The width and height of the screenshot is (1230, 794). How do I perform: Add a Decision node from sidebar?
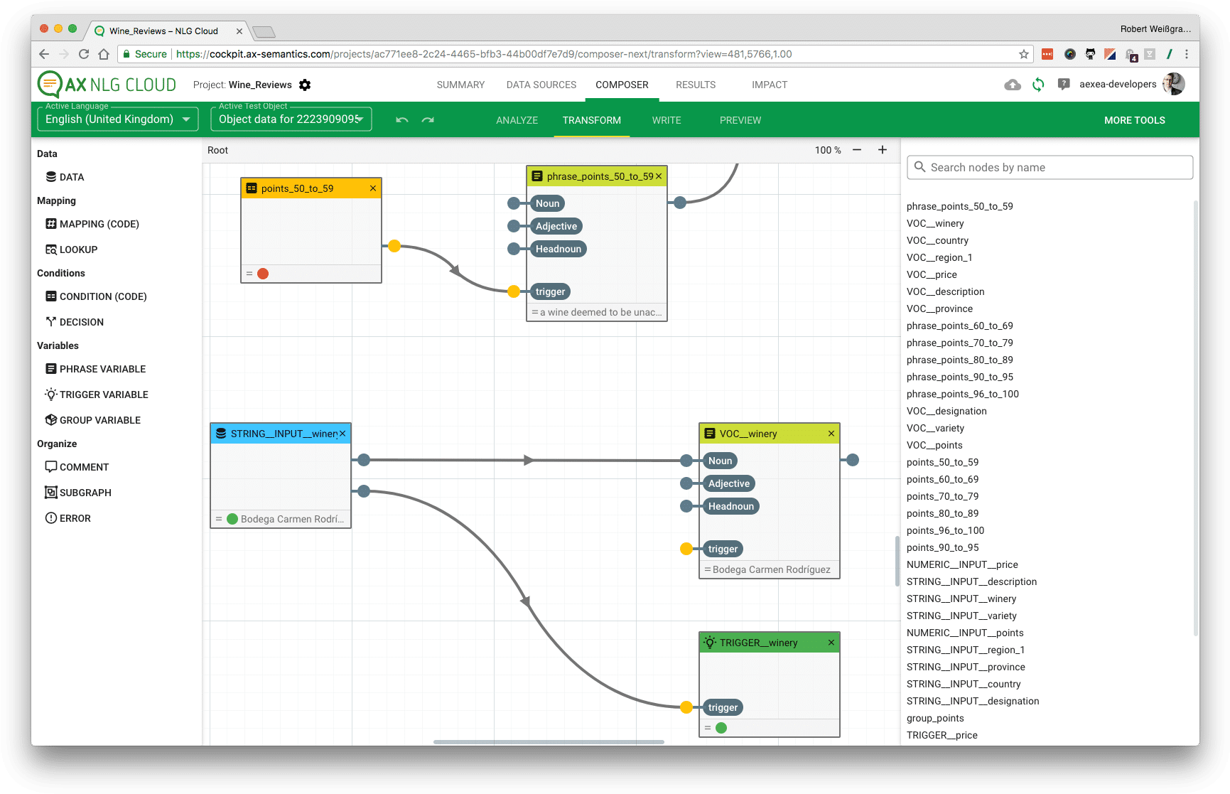[81, 322]
